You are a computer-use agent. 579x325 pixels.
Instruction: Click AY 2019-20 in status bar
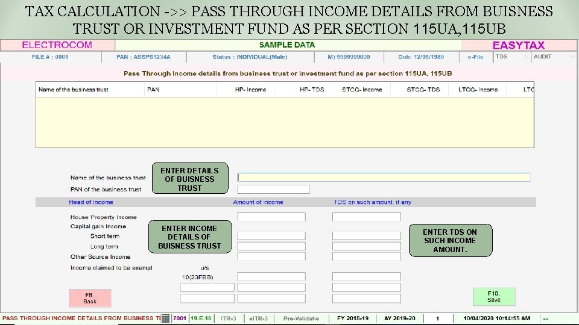click(x=399, y=318)
